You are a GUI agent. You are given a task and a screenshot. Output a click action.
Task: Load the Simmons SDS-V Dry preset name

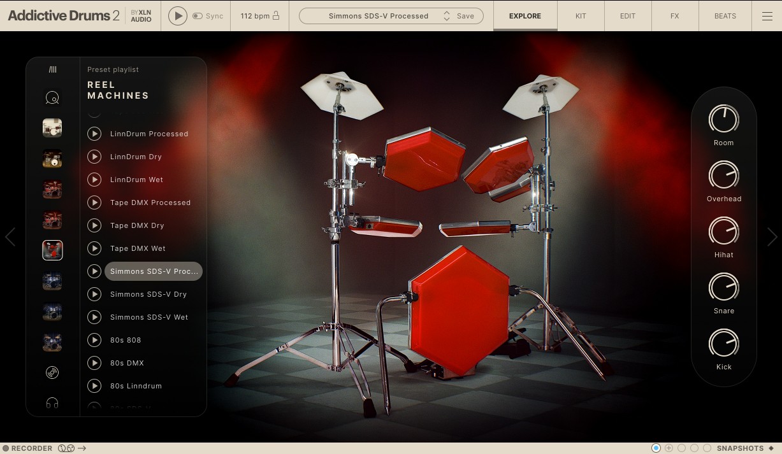(x=148, y=294)
